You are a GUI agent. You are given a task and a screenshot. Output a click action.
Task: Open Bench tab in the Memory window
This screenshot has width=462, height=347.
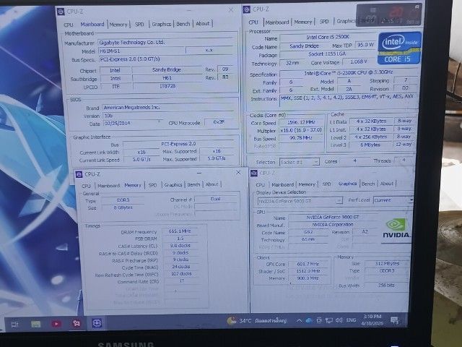[193, 184]
